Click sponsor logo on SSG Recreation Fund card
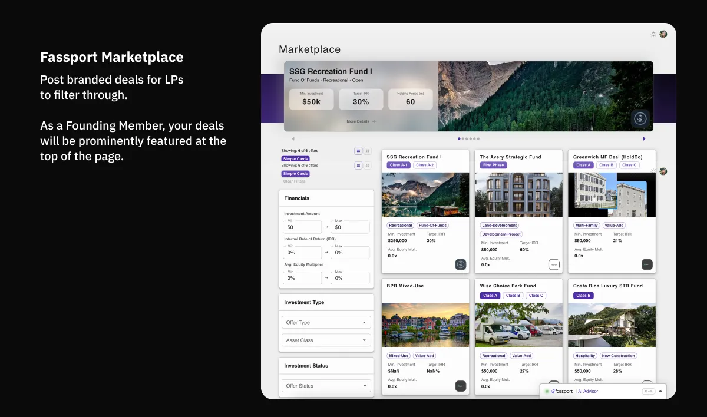This screenshot has height=417, width=707. [x=461, y=264]
